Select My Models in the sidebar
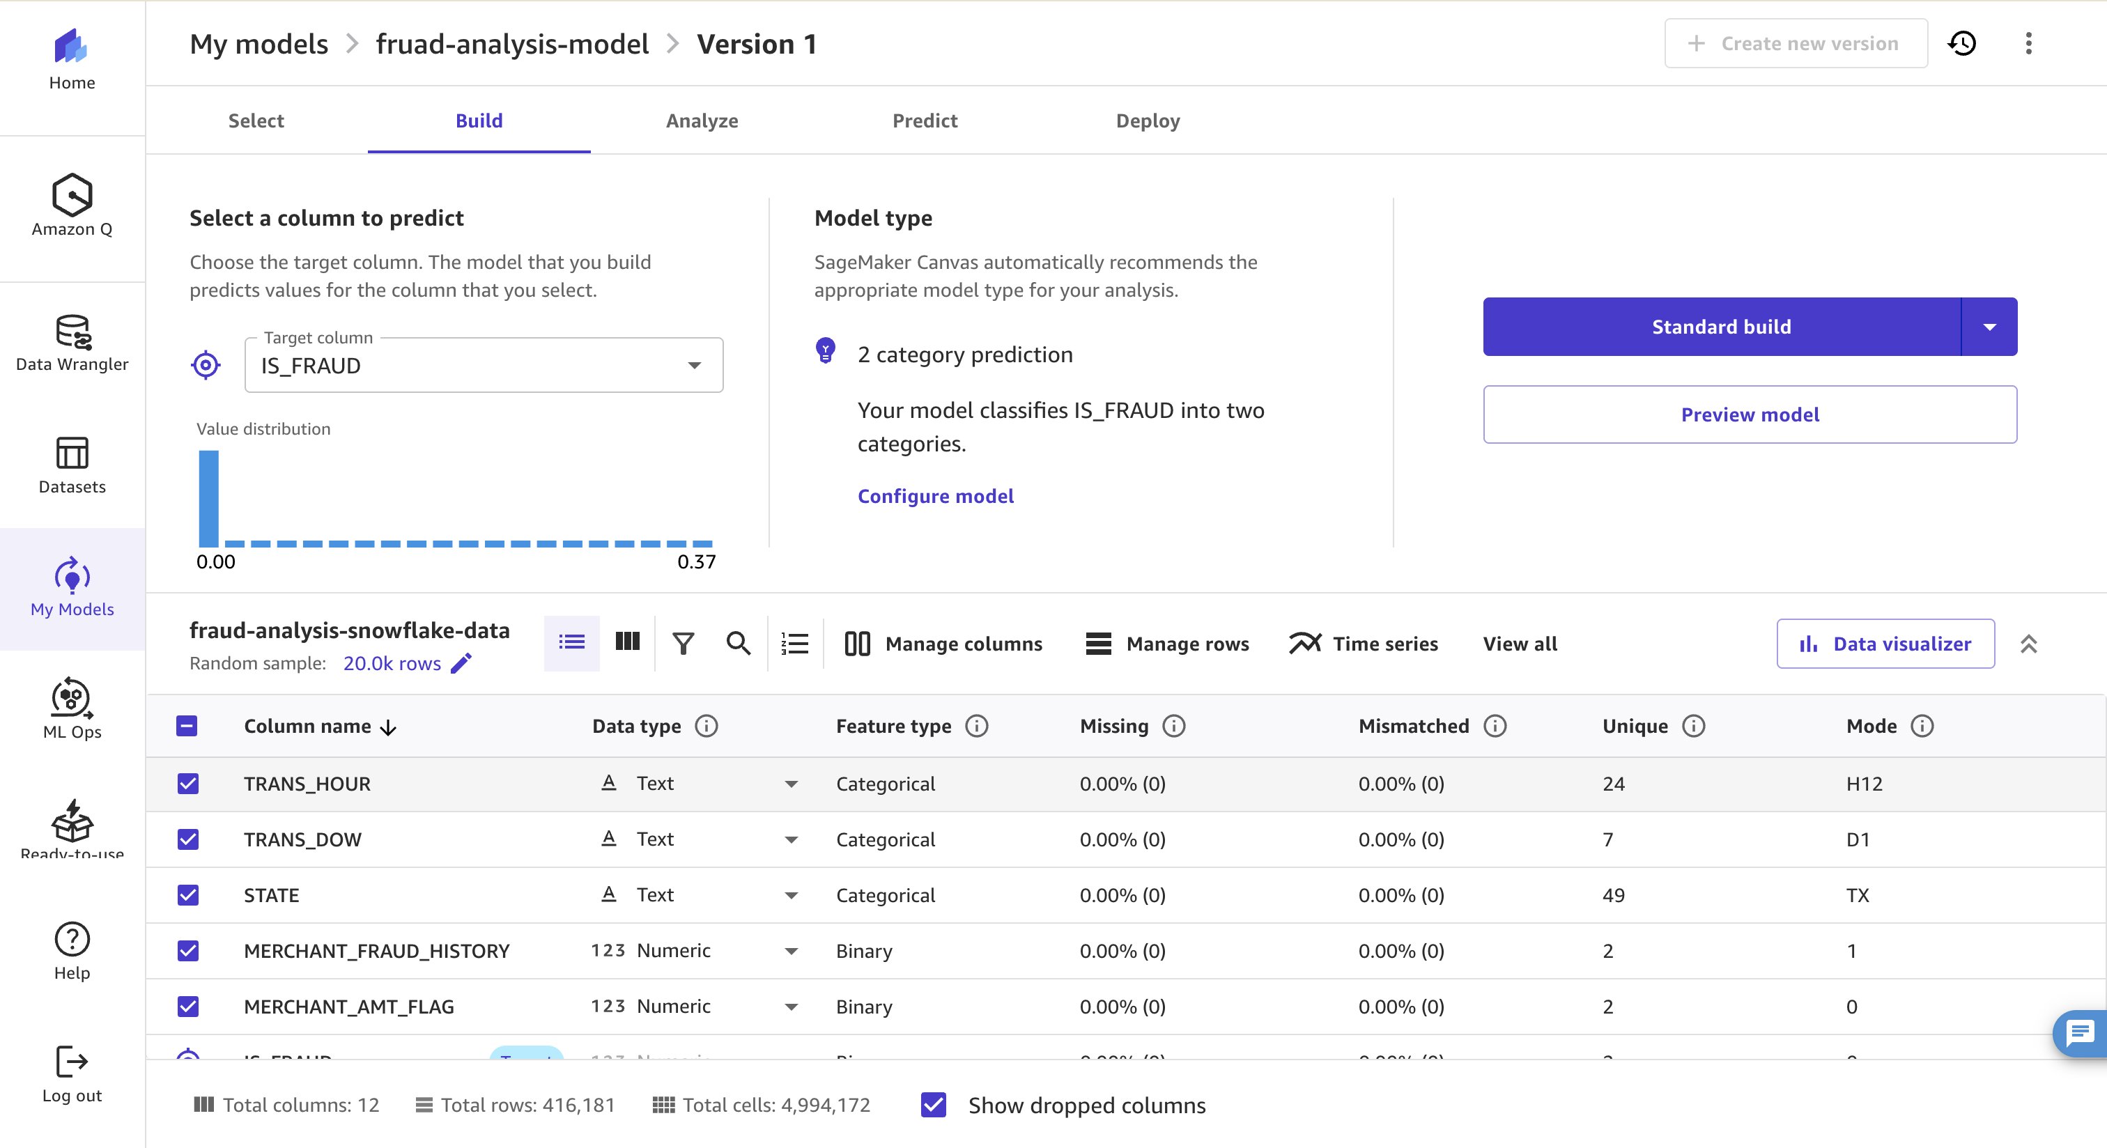 point(72,588)
